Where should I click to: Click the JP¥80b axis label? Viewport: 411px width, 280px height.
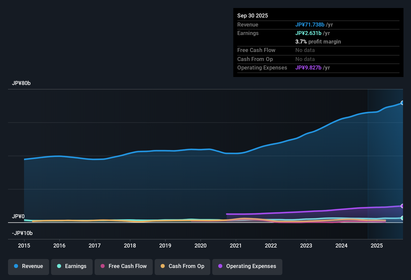tap(22, 83)
